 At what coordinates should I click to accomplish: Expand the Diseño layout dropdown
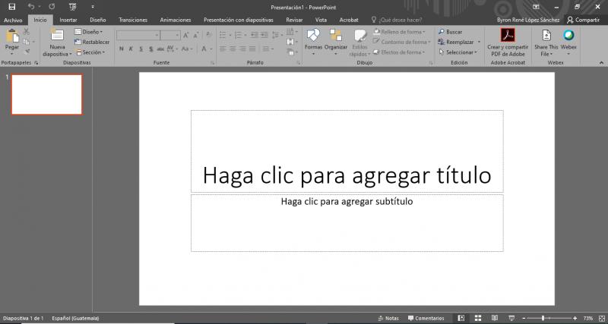click(91, 33)
